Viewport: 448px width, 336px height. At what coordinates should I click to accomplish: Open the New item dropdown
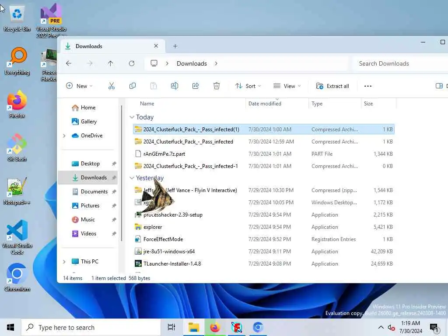point(79,86)
